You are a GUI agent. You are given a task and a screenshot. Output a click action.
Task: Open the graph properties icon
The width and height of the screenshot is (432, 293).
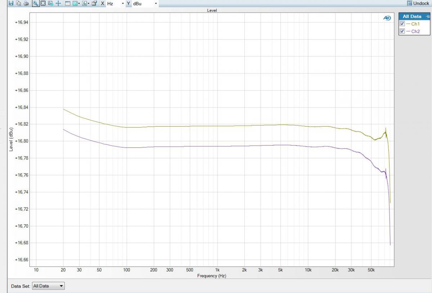(94, 3)
